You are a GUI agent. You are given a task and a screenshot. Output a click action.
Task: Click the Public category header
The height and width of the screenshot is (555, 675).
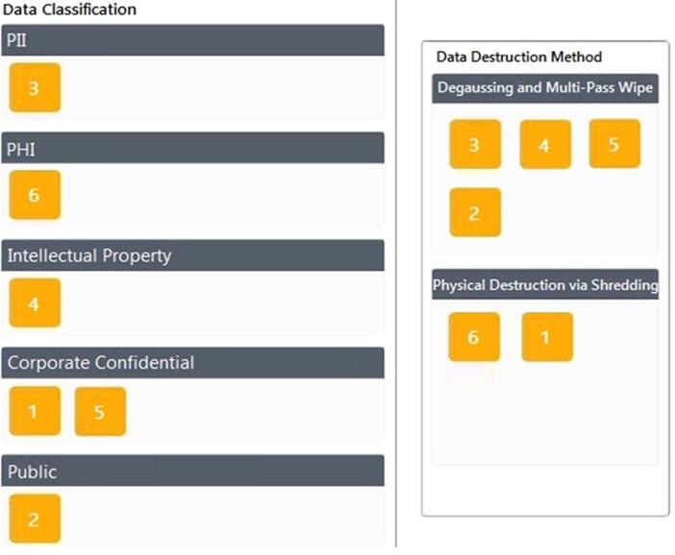coord(193,471)
